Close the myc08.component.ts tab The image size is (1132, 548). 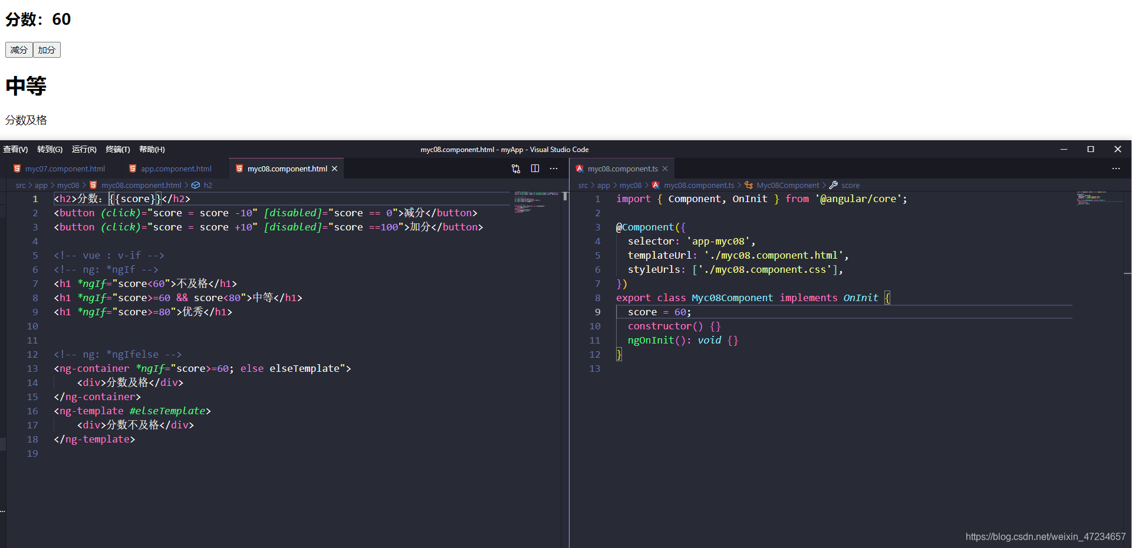click(x=665, y=169)
